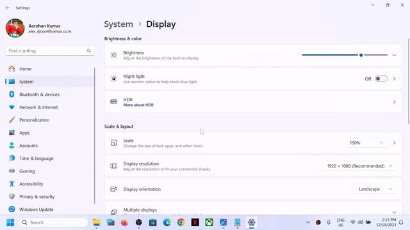Open File Explorer from the taskbar

(x=97, y=222)
